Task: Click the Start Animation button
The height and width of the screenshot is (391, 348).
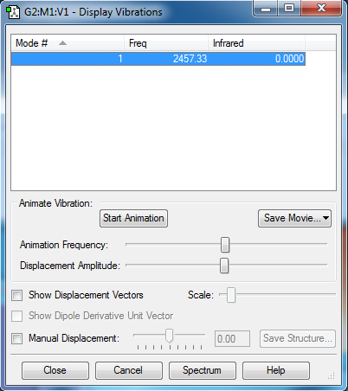Action: [x=133, y=218]
